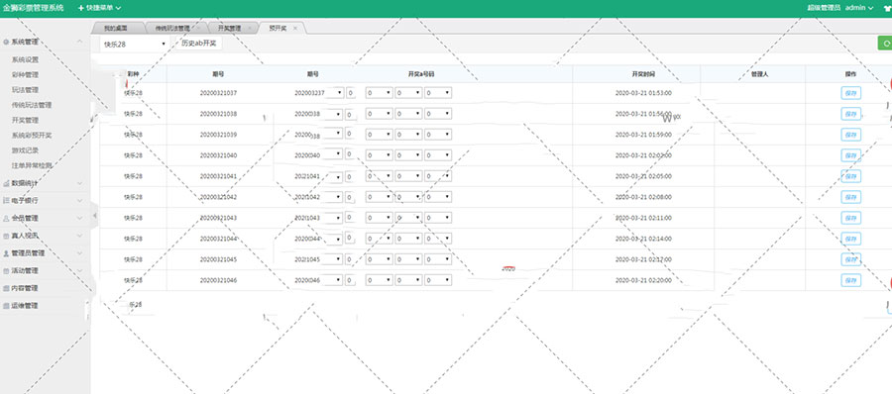Screen dimensions: 892x394
Task: Click the 系统管理 gear icon in sidebar
Action: (6, 42)
